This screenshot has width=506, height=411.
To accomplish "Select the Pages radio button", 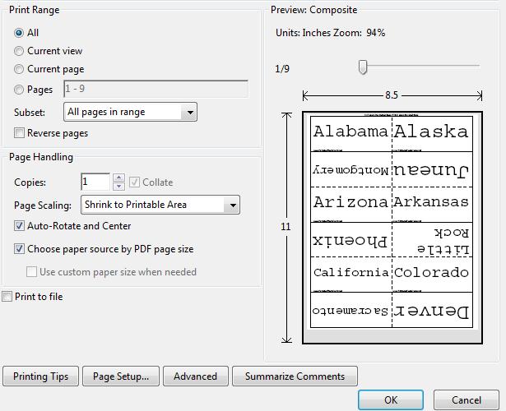I will click(x=19, y=90).
